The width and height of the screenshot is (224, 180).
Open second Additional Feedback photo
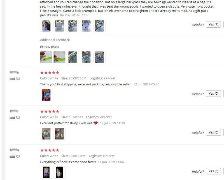(x=59, y=57)
